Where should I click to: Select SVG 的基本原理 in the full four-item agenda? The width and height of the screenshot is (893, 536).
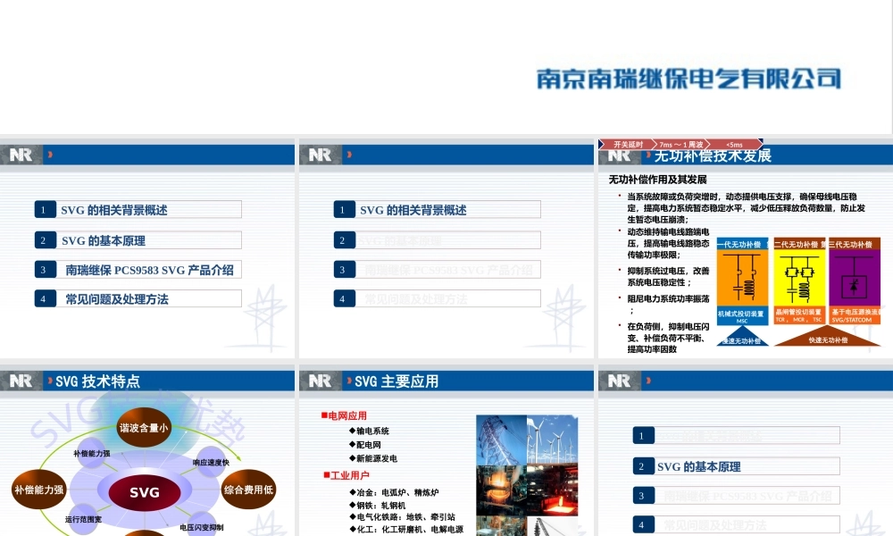coord(103,240)
